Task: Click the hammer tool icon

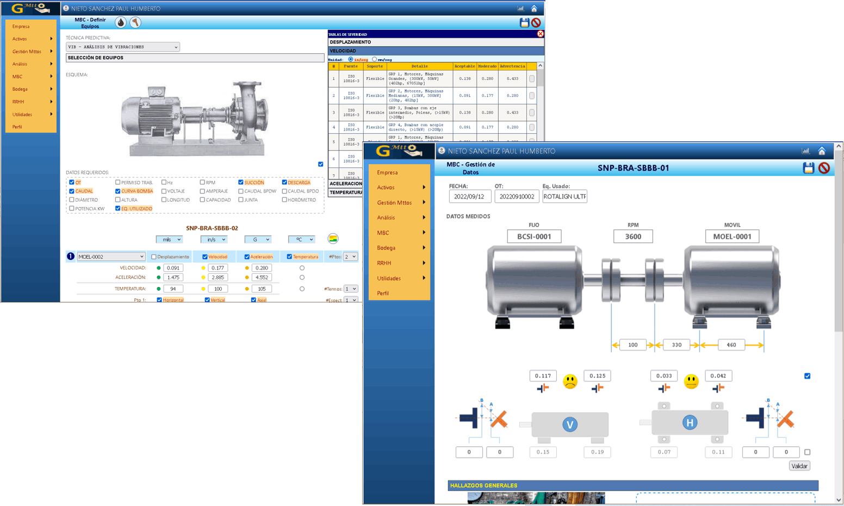Action: pyautogui.click(x=135, y=22)
